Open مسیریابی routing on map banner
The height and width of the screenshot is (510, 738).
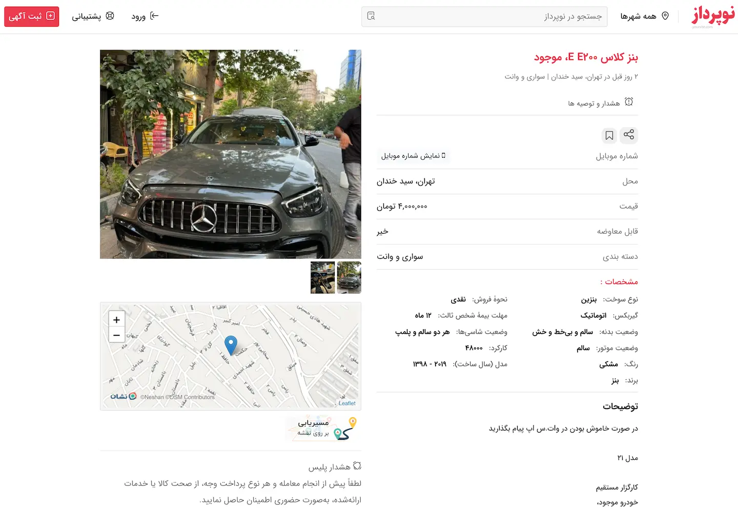click(321, 428)
